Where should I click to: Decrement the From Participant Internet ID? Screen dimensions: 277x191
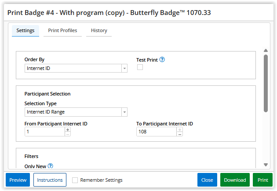point(68,134)
